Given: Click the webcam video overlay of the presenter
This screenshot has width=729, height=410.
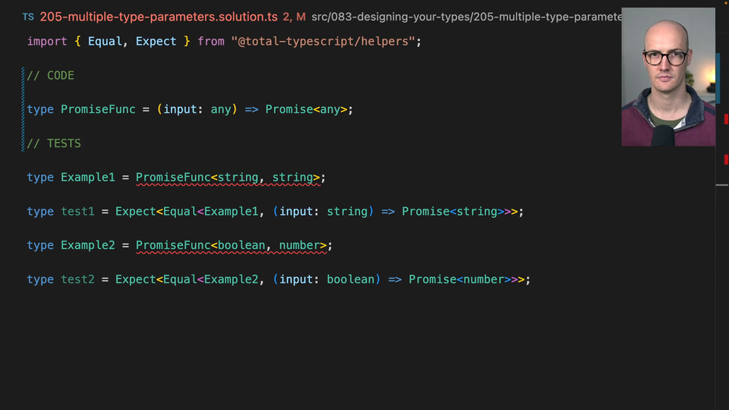Looking at the screenshot, I should [667, 77].
